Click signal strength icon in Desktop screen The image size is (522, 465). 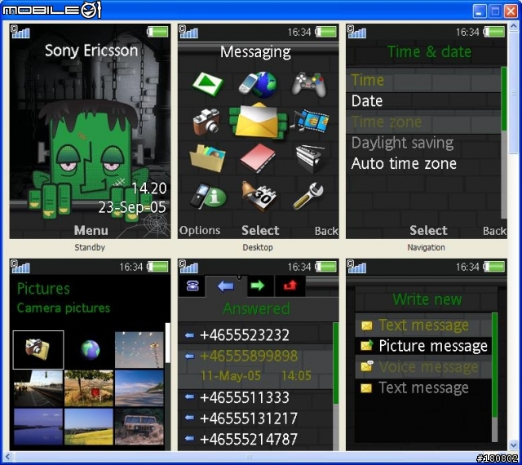point(188,32)
